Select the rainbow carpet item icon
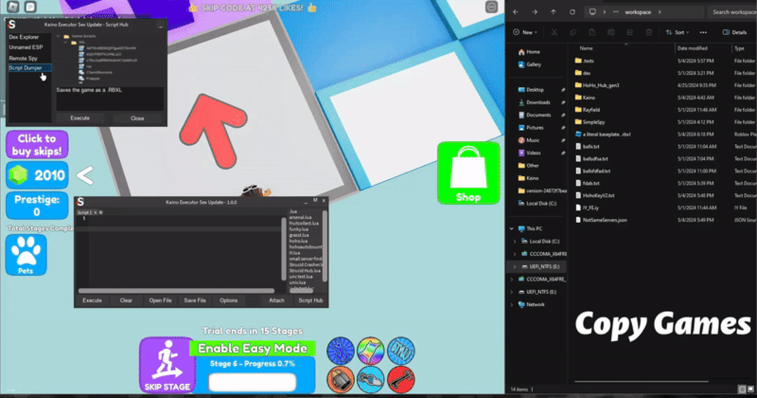 pyautogui.click(x=370, y=351)
